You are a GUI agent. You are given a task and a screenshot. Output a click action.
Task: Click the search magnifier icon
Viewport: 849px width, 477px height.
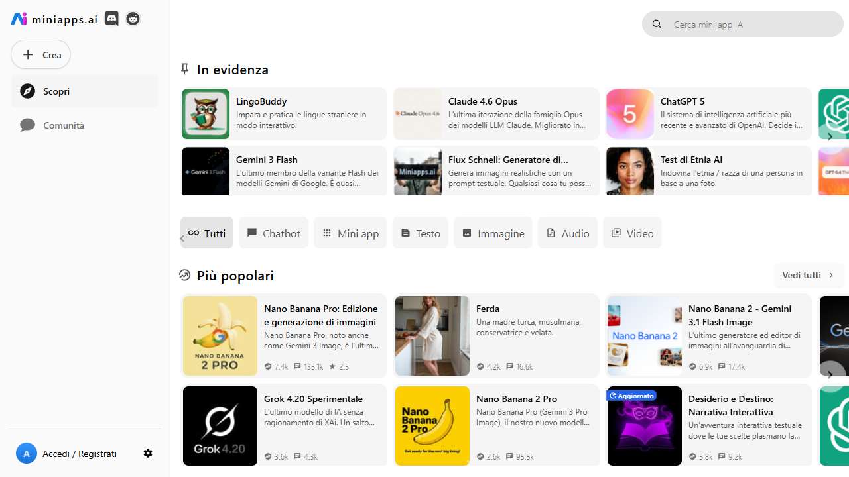(657, 25)
